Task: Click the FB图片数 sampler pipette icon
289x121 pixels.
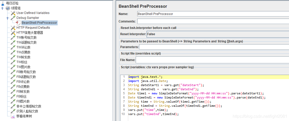Action: point(13,101)
